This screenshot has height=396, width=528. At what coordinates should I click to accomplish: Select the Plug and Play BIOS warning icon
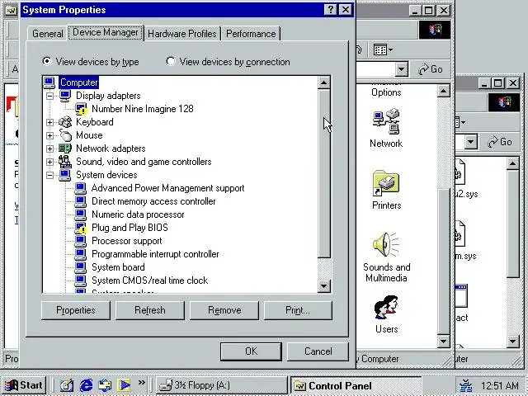(x=81, y=228)
